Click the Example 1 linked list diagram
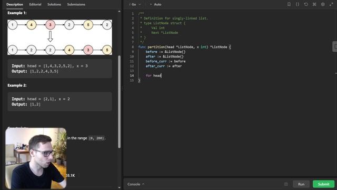 (x=60, y=37)
